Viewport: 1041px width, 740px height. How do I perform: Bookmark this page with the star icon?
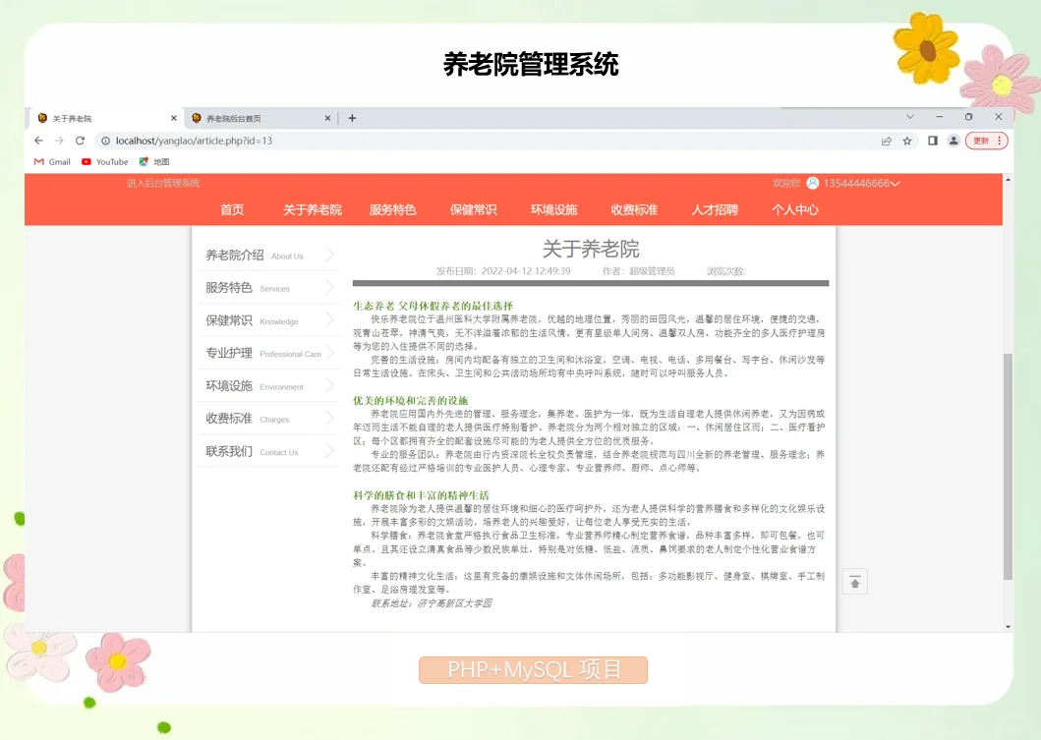[906, 140]
